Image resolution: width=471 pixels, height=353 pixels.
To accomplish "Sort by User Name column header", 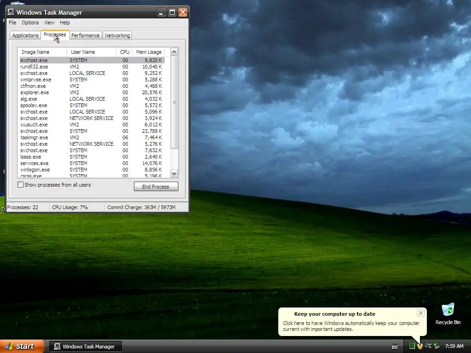I will [92, 52].
